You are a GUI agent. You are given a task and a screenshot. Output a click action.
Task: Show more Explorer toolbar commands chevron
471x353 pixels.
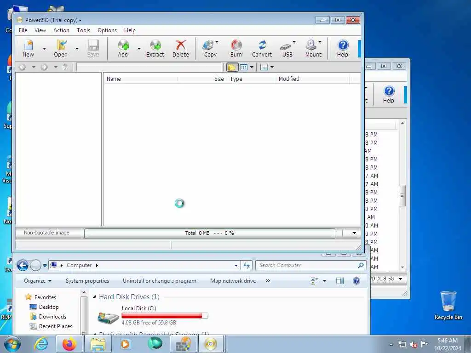point(268,281)
